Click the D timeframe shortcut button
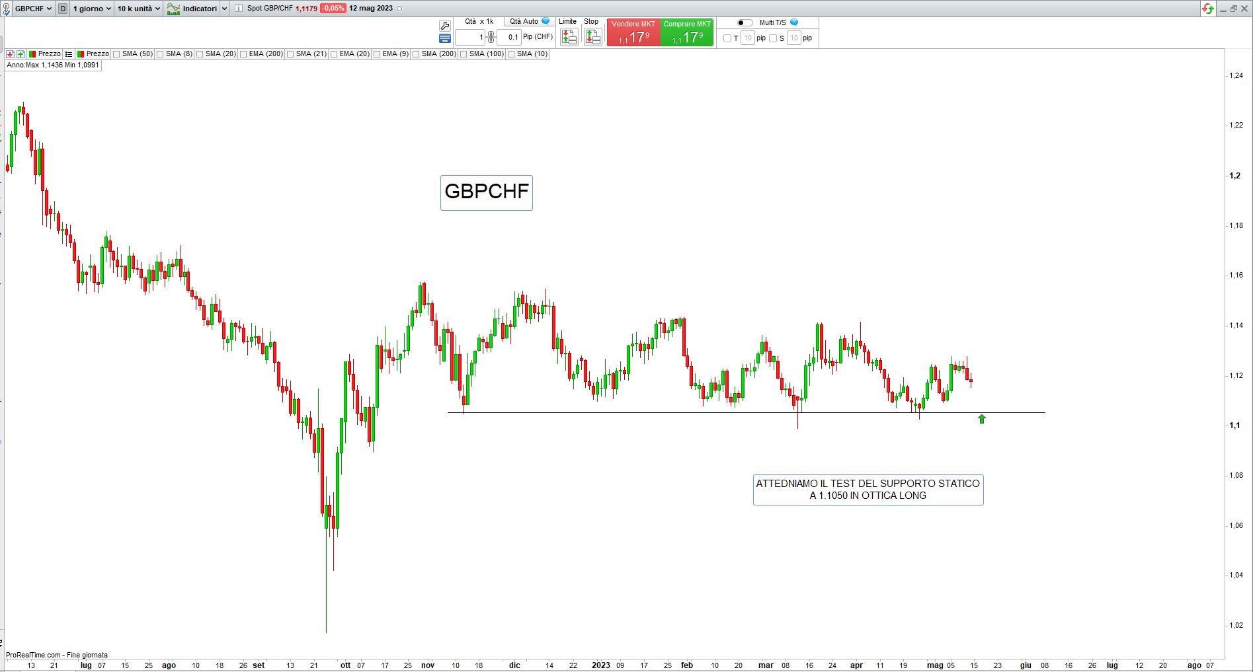The width and height of the screenshot is (1253, 672). click(x=63, y=9)
